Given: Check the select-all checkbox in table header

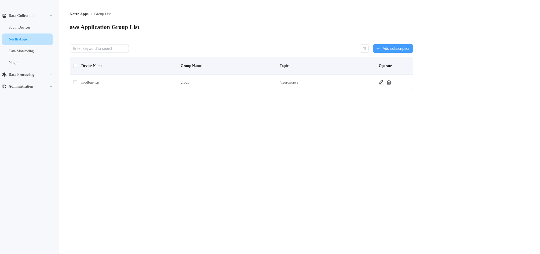Looking at the screenshot, I should [x=75, y=66].
